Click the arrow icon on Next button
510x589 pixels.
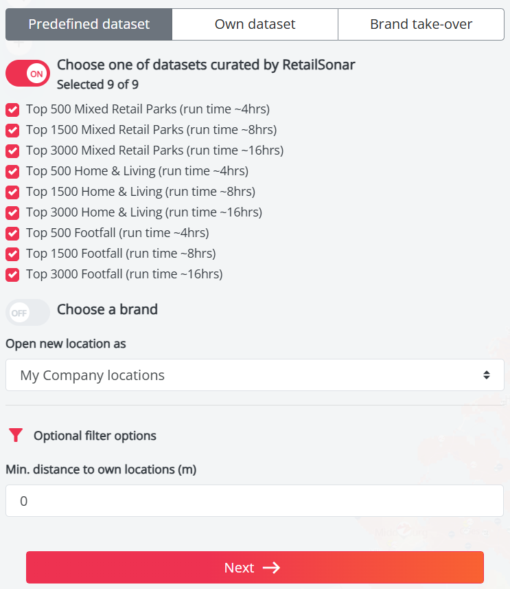pos(271,568)
